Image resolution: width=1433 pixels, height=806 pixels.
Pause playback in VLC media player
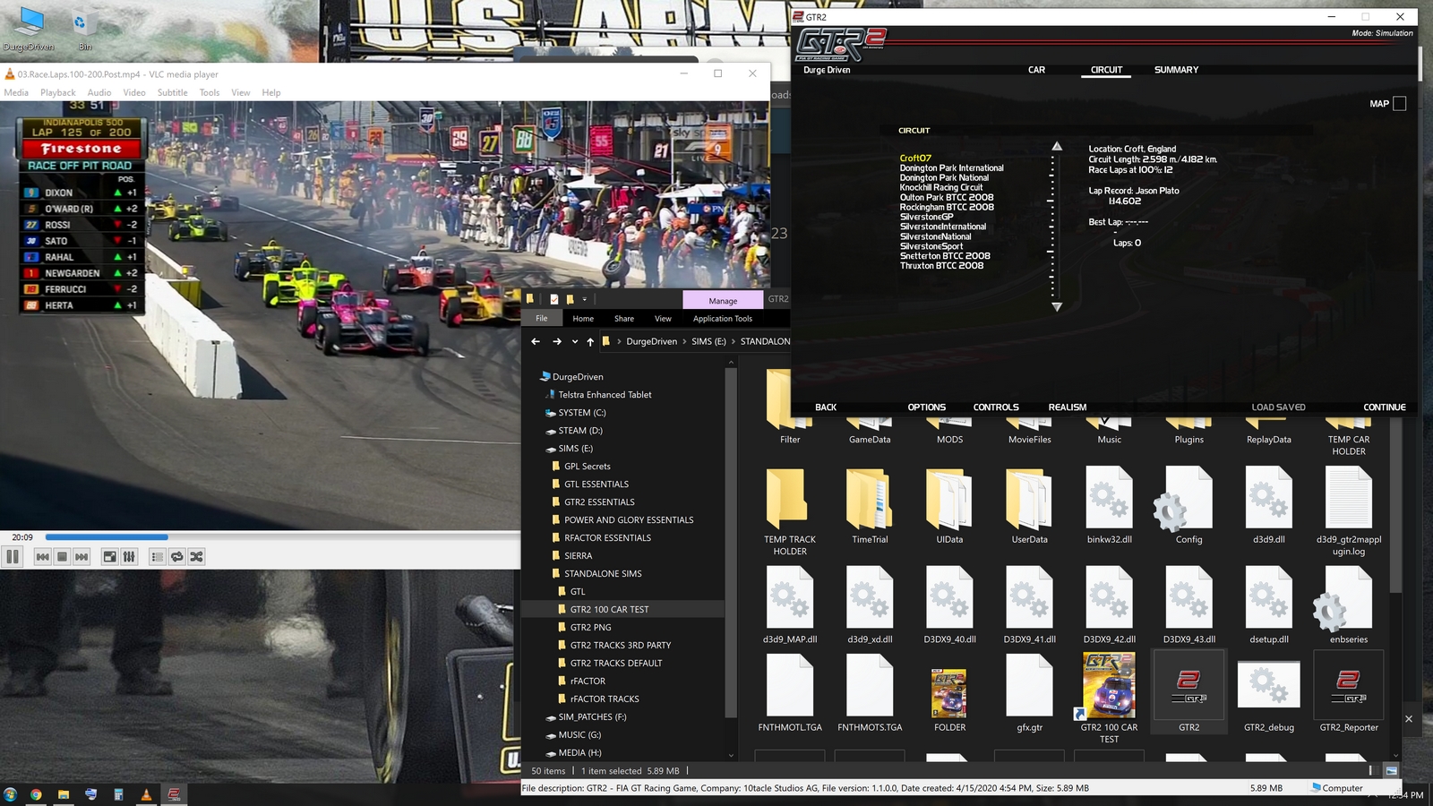pos(13,557)
